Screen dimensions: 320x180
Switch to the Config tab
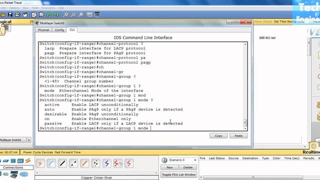click(x=59, y=30)
